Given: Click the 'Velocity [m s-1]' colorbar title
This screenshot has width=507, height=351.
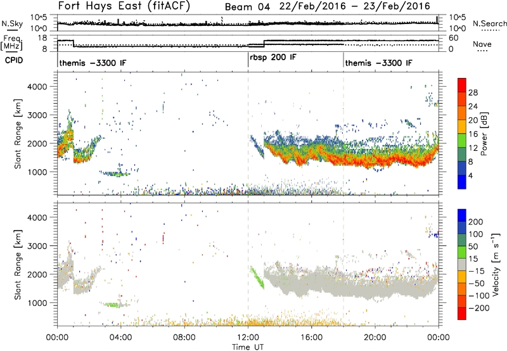Looking at the screenshot, I should pyautogui.click(x=495, y=264).
